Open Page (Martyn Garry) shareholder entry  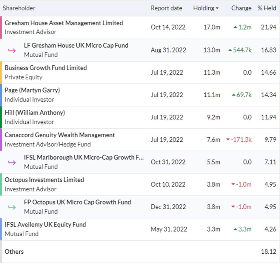pyautogui.click(x=32, y=90)
